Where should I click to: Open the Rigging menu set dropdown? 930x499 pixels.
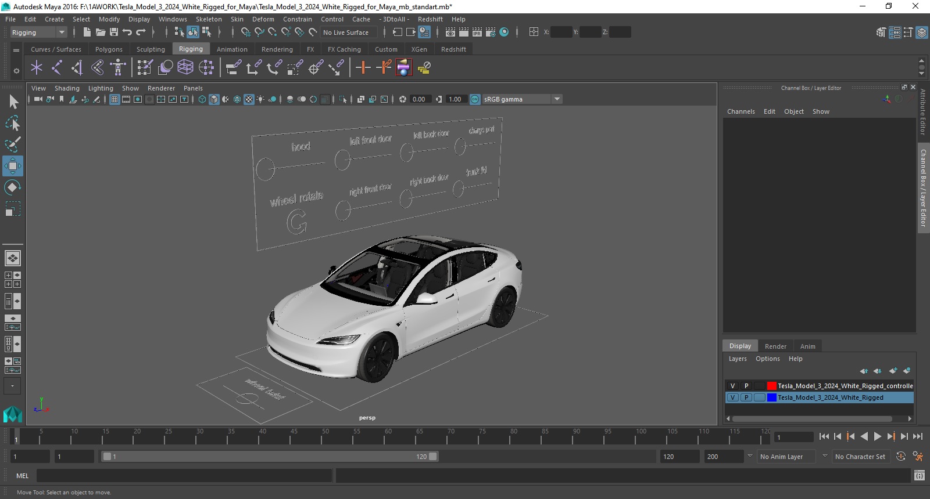[x=38, y=32]
